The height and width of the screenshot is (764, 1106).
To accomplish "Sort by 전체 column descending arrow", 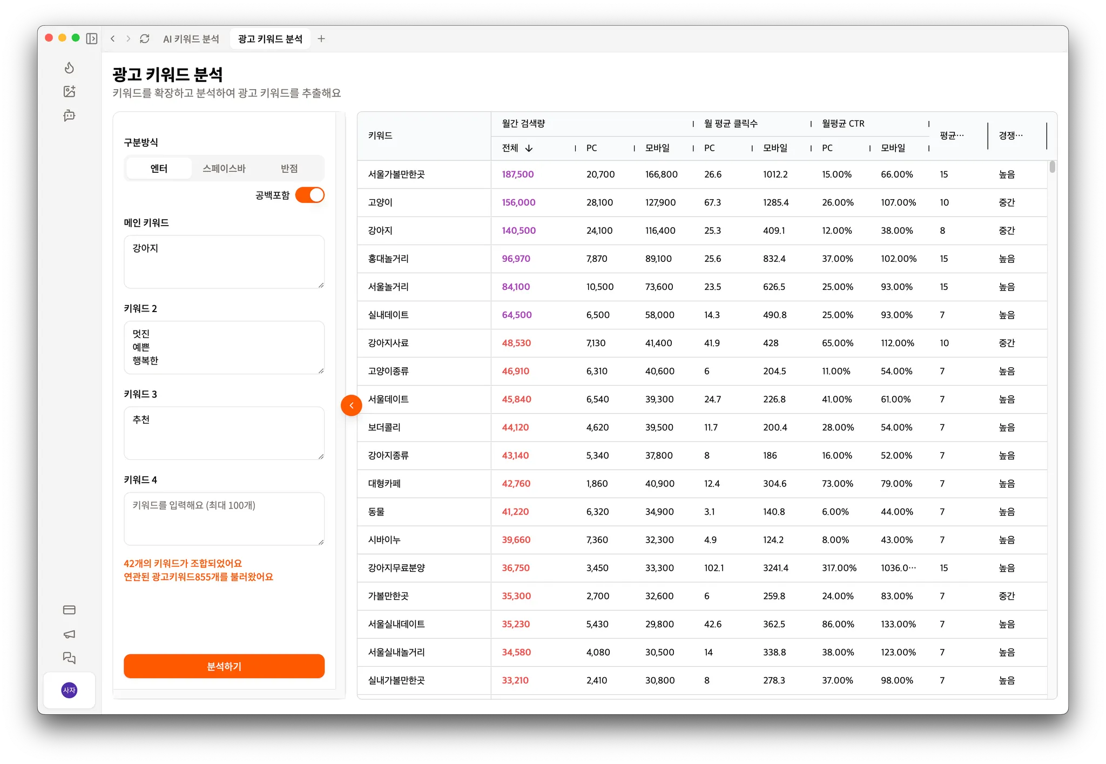I will 529,148.
